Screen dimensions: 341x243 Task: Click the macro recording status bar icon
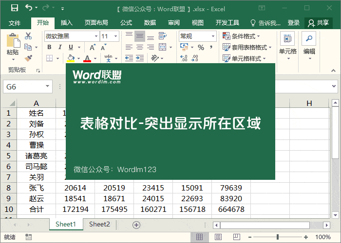coord(28,237)
